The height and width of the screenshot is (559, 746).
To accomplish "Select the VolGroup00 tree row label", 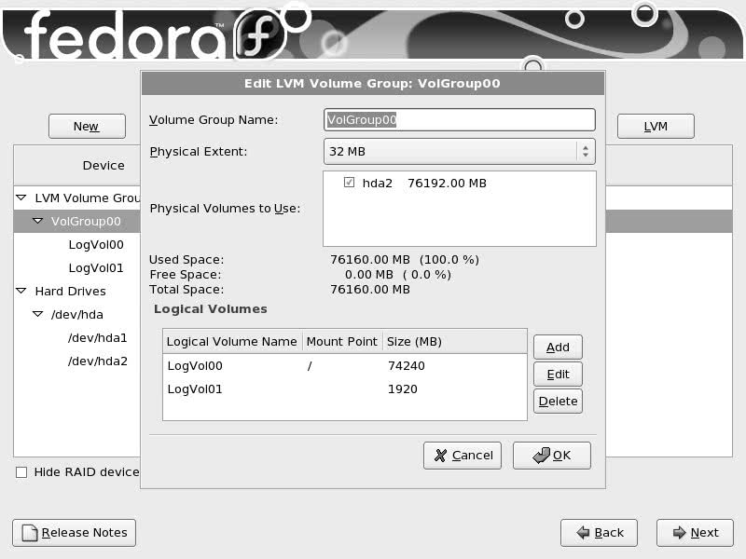I will click(x=86, y=222).
